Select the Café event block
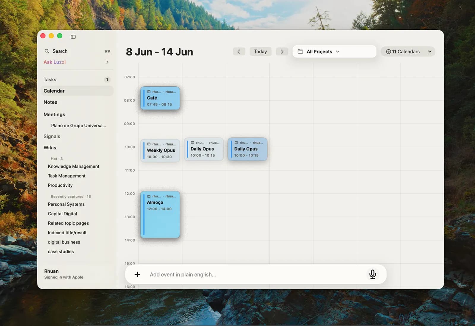 click(x=160, y=98)
